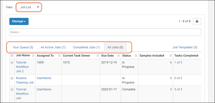
Task: Open Samples Included column menu icon
Action: pyautogui.click(x=171, y=56)
